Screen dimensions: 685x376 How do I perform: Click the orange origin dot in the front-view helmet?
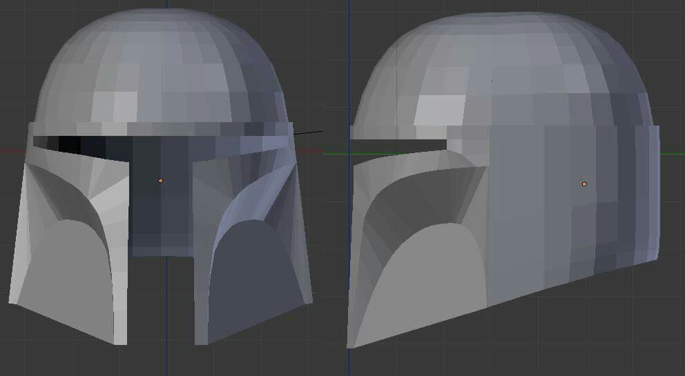(x=161, y=180)
